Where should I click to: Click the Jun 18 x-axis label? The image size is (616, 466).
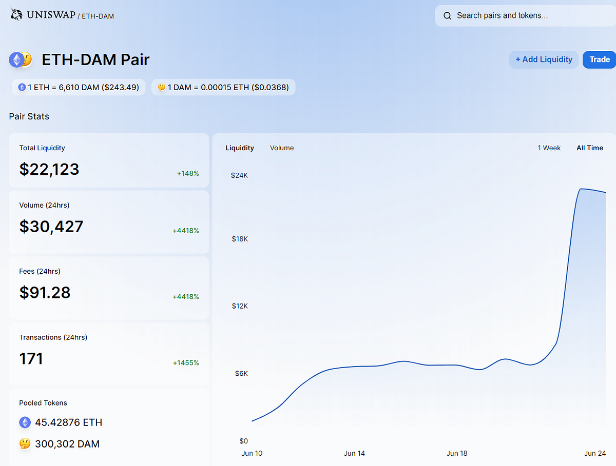click(457, 454)
